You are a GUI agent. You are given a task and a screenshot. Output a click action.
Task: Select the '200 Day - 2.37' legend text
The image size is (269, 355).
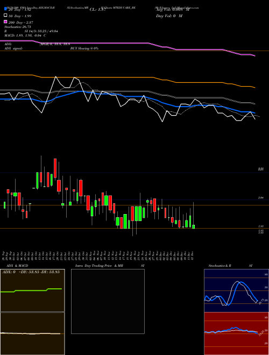[21, 23]
